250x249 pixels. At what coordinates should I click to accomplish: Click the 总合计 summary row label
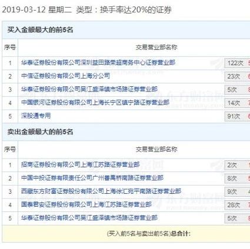[x=149, y=234]
